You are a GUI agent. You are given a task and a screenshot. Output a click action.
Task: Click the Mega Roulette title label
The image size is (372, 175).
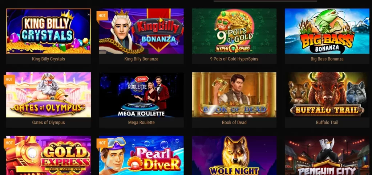click(141, 123)
